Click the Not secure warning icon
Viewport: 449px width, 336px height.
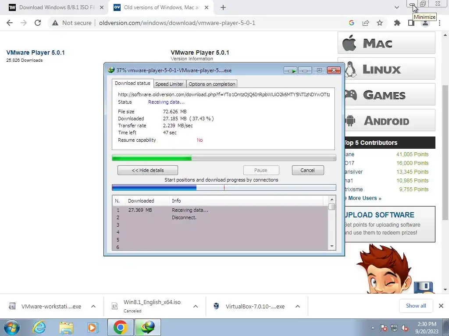tap(55, 23)
